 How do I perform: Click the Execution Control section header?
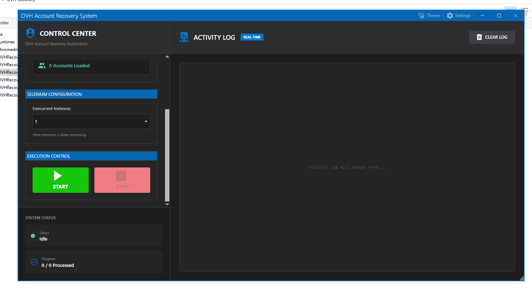point(91,156)
